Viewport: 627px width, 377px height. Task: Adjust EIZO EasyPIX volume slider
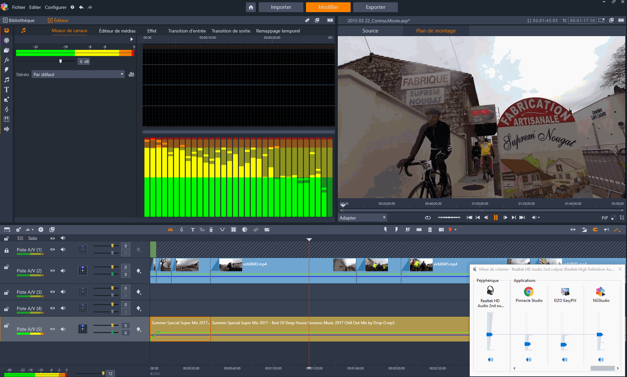tap(564, 345)
